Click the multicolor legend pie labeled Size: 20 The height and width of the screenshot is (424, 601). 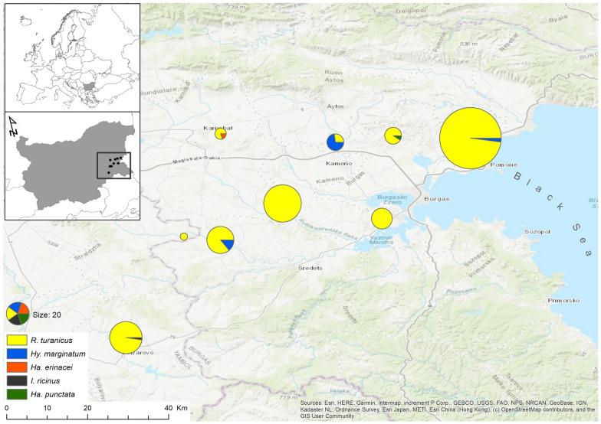(x=18, y=314)
